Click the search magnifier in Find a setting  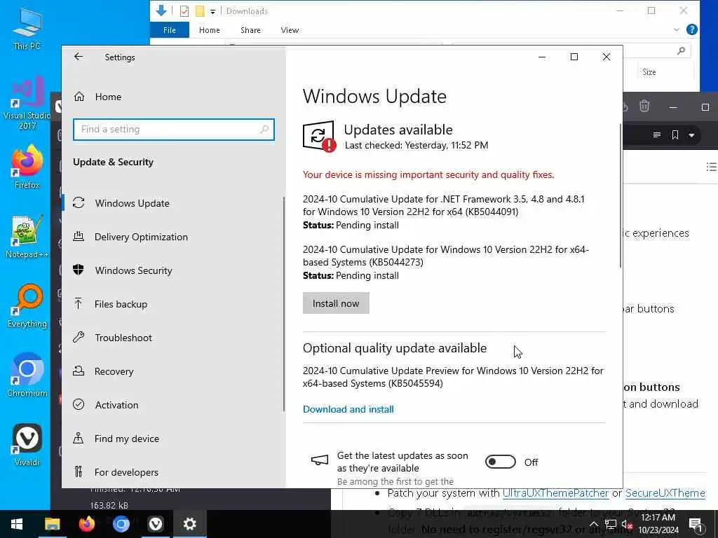pos(264,130)
